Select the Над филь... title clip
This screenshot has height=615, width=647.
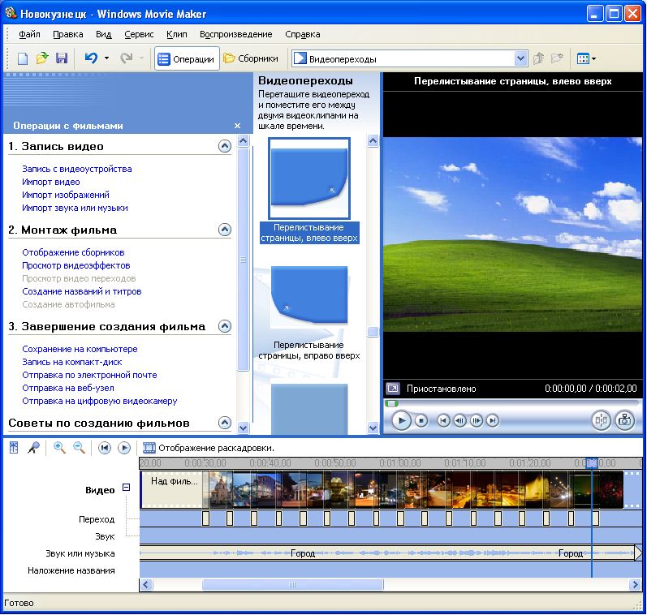pos(171,489)
